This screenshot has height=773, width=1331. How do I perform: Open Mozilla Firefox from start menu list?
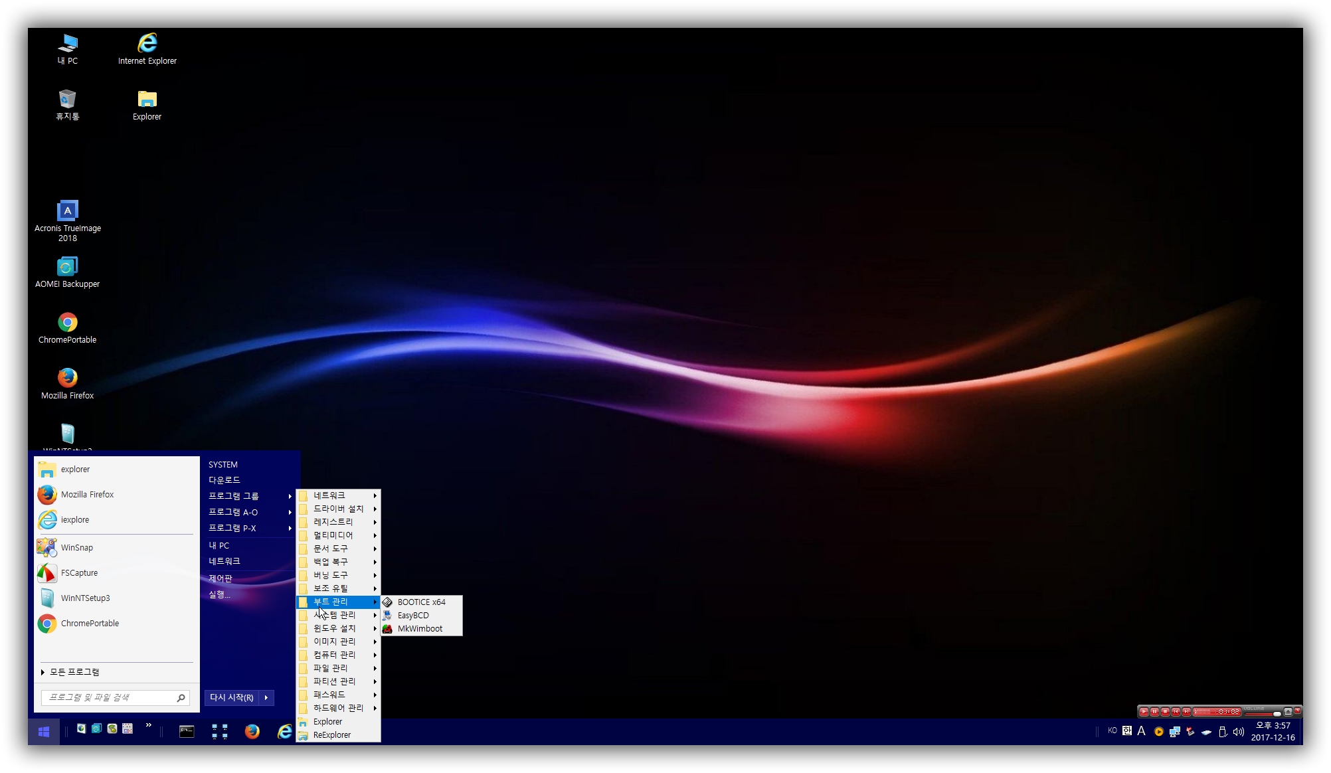click(x=116, y=495)
